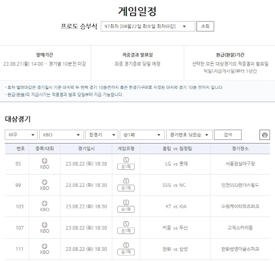Click the printer icon above the table
This screenshot has height=261, width=275.
tap(265, 135)
